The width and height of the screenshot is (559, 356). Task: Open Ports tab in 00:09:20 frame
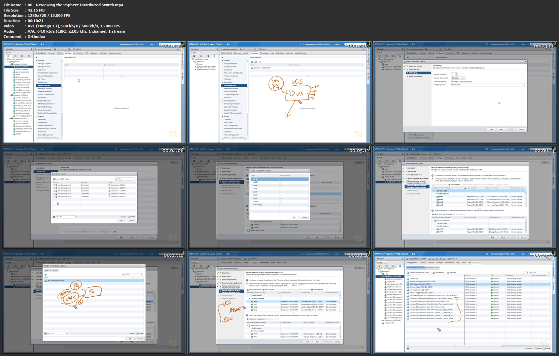coord(458,263)
